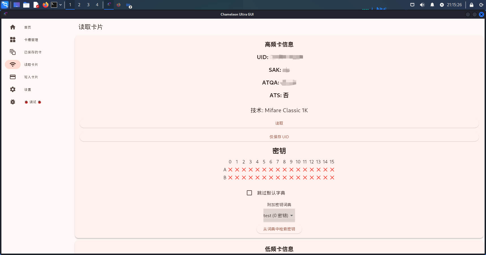Open 写入卡片 write card icon
The height and width of the screenshot is (255, 486).
click(x=13, y=77)
